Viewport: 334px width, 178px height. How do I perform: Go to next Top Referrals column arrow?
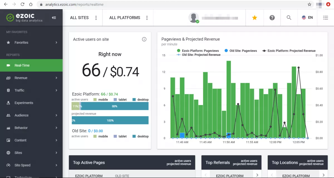[257, 175]
